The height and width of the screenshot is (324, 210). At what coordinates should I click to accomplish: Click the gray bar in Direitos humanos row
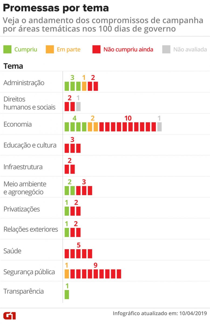point(78,107)
